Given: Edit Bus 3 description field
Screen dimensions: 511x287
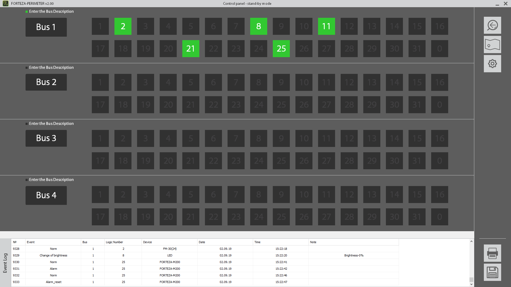Looking at the screenshot, I should (x=51, y=124).
